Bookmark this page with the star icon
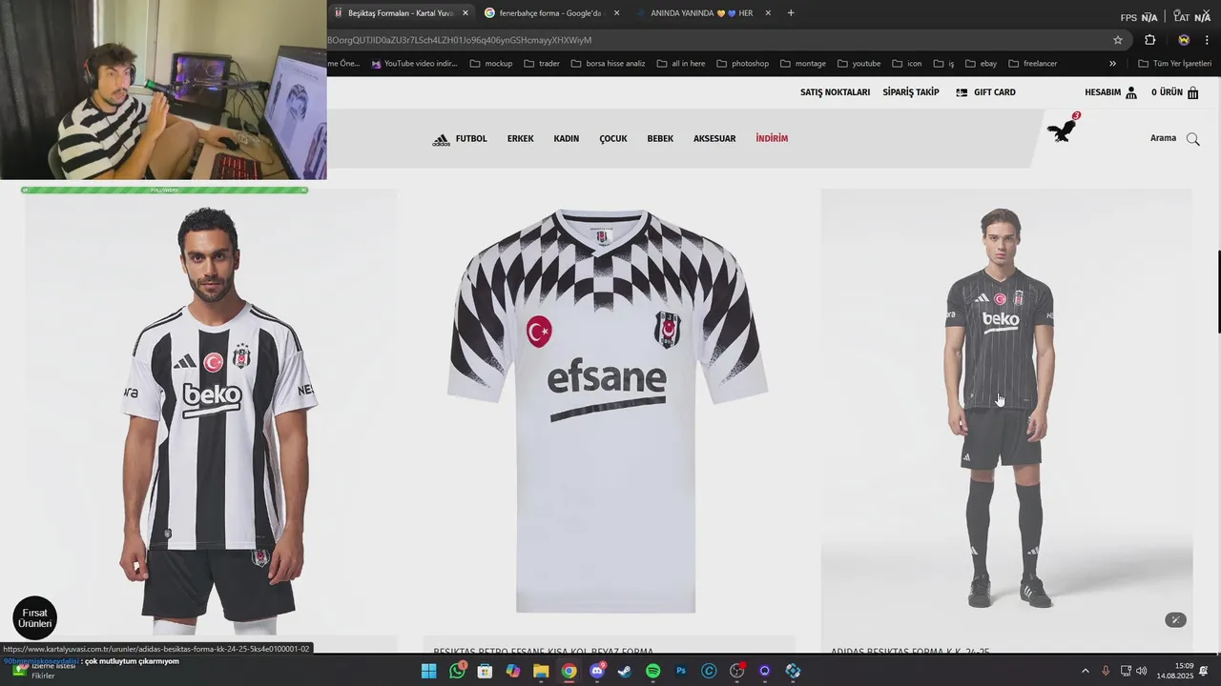Screen dimensions: 1221x686 pos(1118,40)
